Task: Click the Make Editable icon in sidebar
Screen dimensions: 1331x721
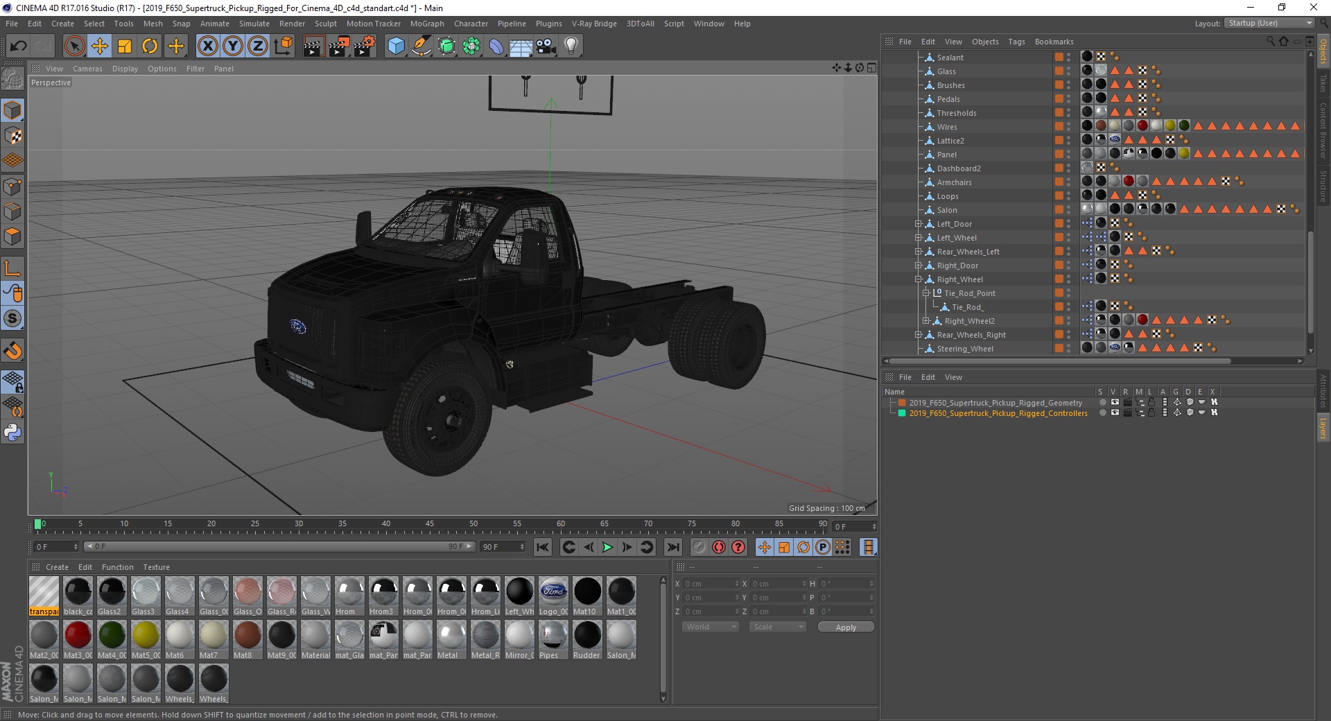Action: (12, 80)
